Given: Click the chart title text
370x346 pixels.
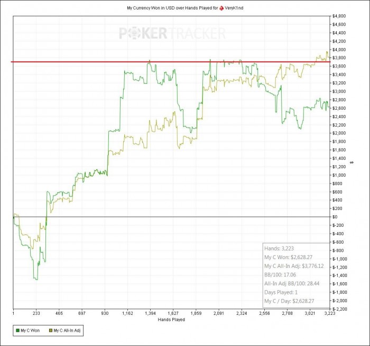Looking at the screenshot, I should tap(185, 8).
